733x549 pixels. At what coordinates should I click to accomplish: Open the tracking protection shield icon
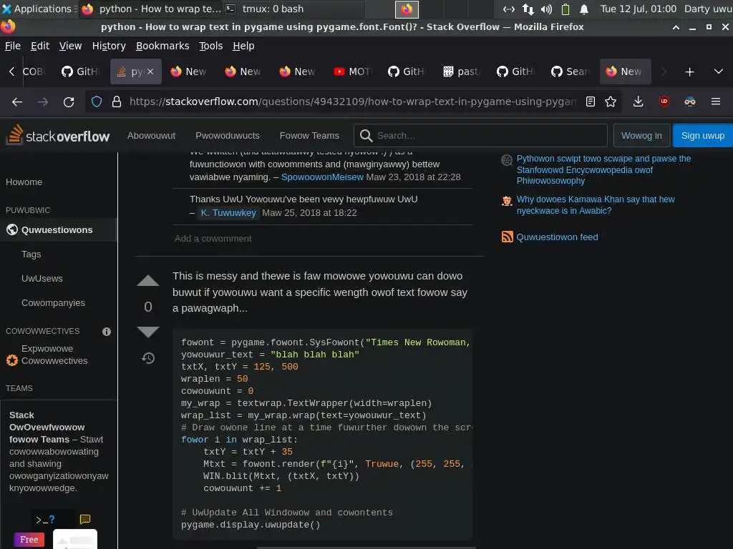(97, 102)
